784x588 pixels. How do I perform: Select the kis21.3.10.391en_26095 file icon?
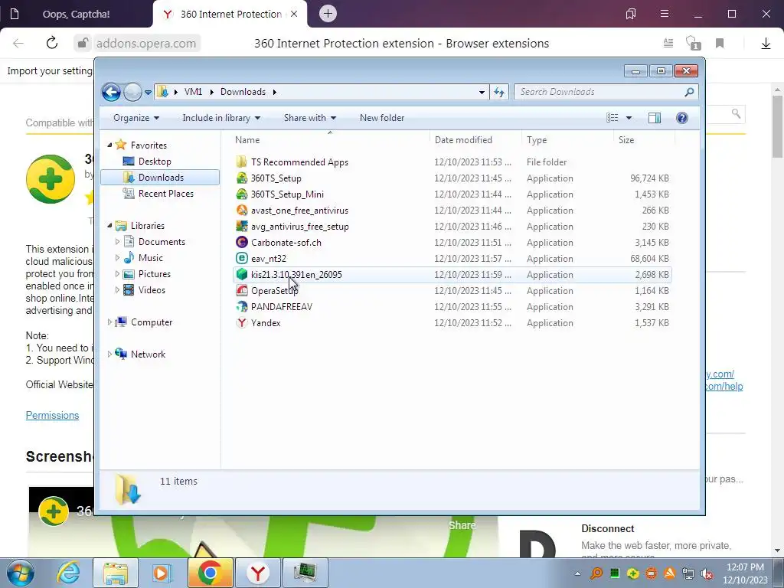tap(242, 274)
